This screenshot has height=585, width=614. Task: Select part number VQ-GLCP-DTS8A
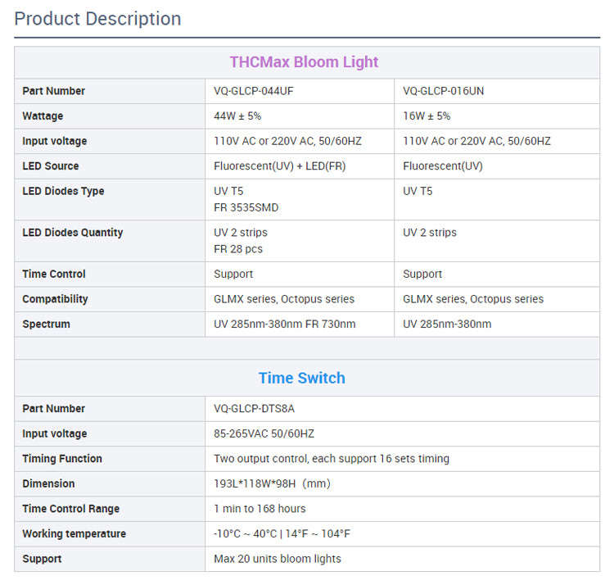(x=254, y=409)
